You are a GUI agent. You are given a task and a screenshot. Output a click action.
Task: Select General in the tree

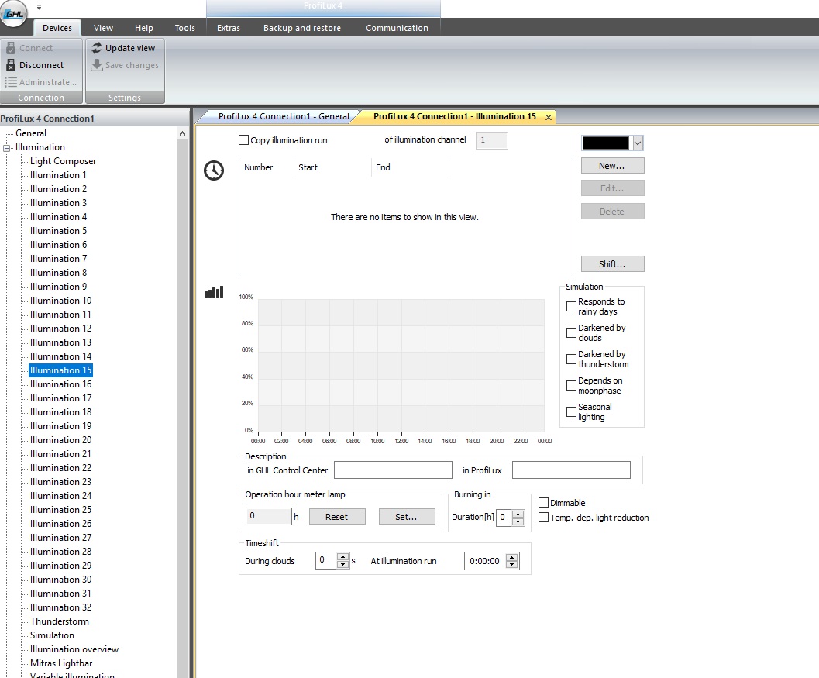tap(31, 133)
